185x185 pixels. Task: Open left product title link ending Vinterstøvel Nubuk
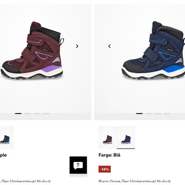[x=25, y=182]
